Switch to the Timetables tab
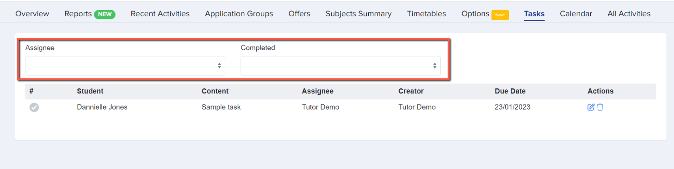The image size is (674, 169). click(427, 14)
